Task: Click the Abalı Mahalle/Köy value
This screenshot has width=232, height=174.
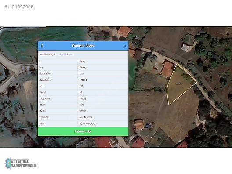Action: coord(82,74)
